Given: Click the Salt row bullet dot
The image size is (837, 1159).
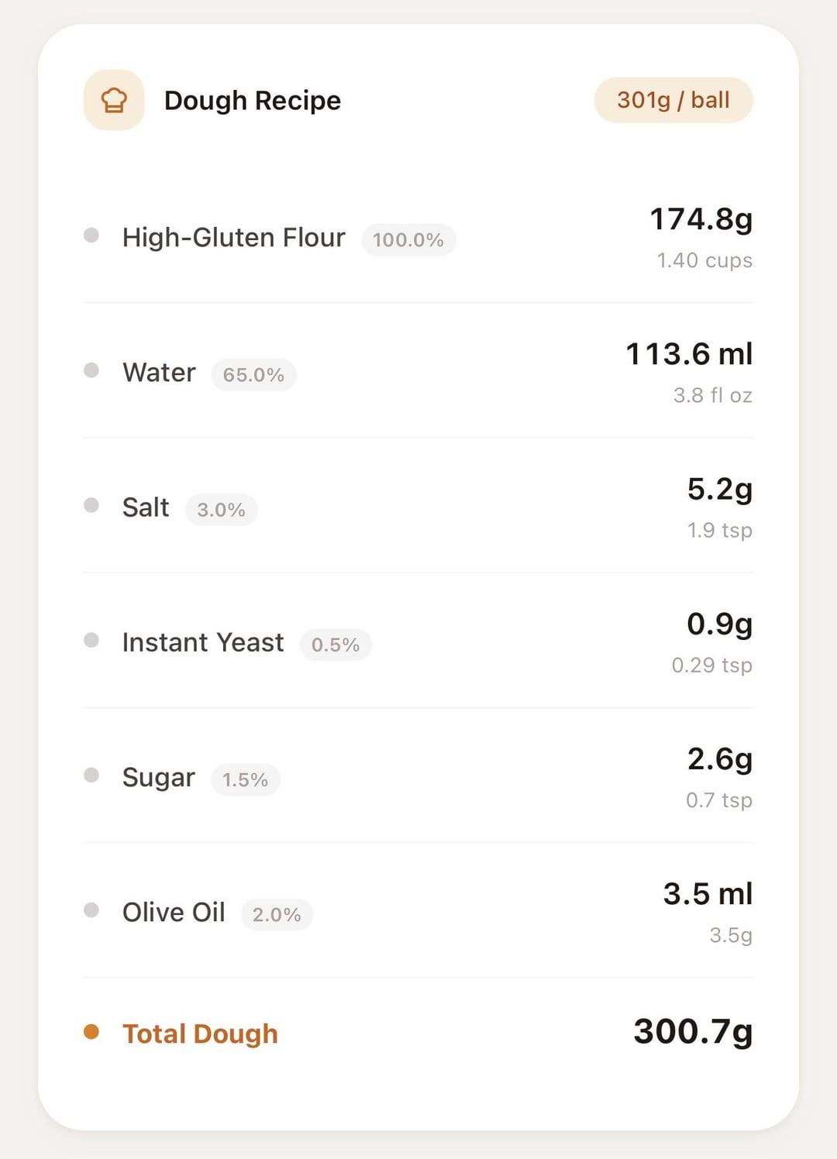Looking at the screenshot, I should (91, 505).
